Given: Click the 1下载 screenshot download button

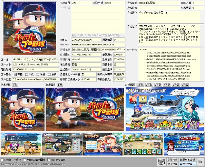Looking at the screenshot, I should (140, 85).
